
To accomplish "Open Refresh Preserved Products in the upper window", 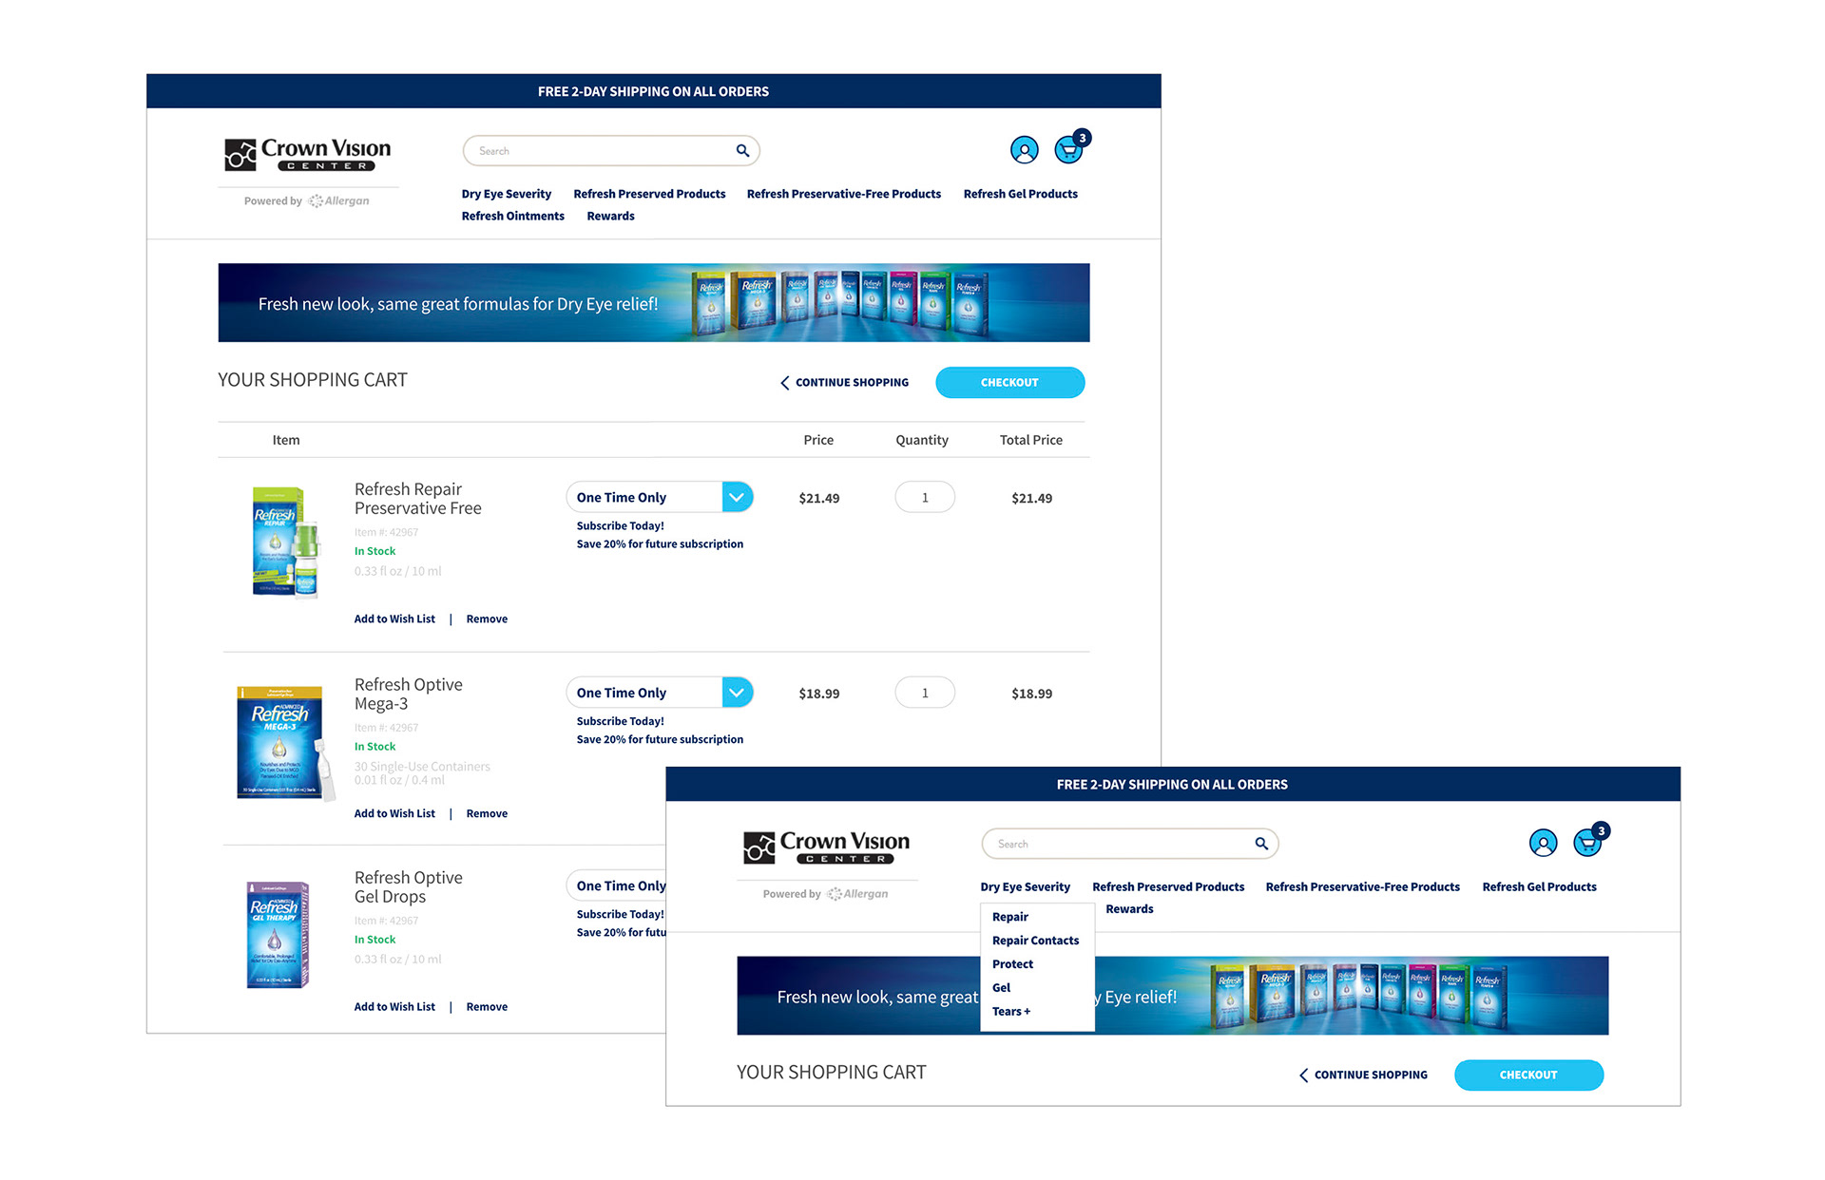I will [649, 194].
